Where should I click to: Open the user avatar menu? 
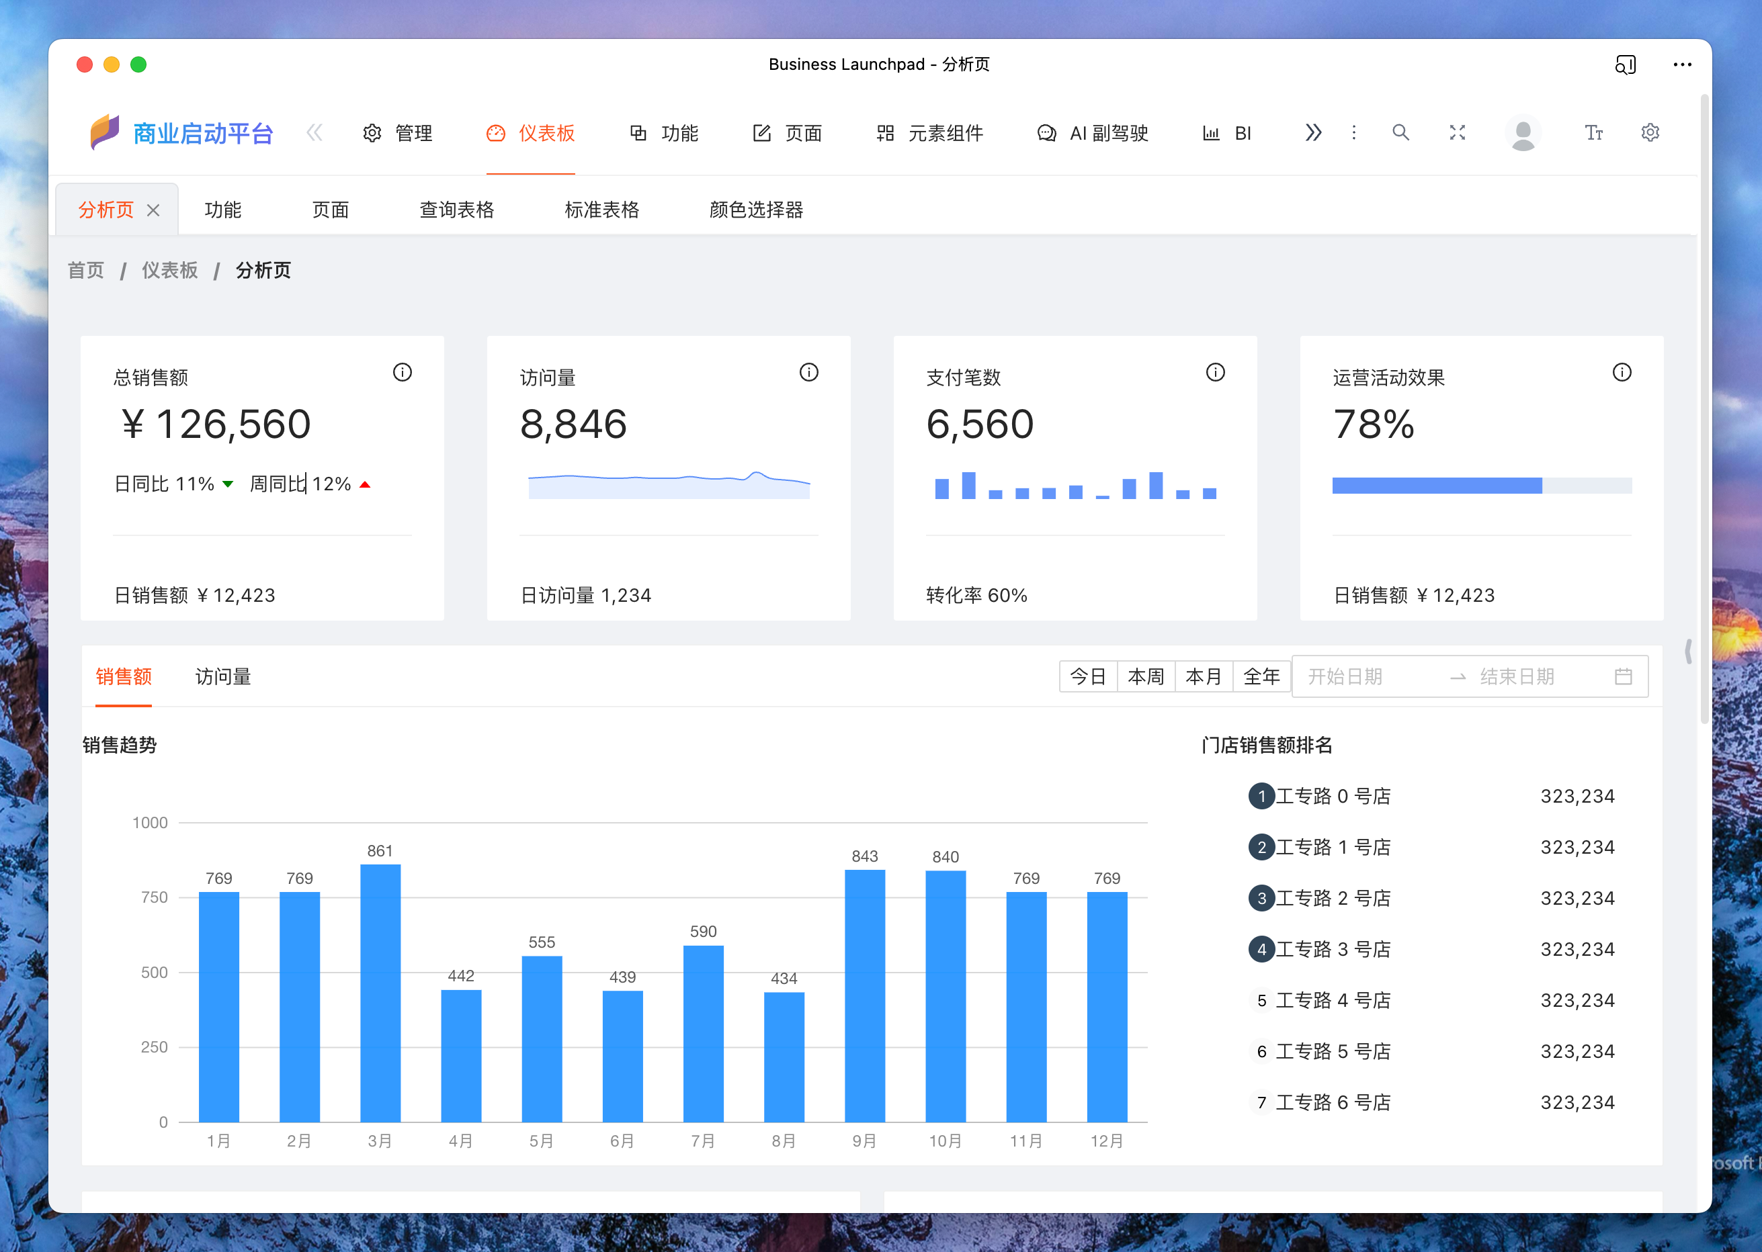tap(1522, 132)
